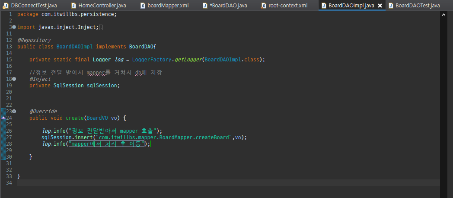The width and height of the screenshot is (453, 198).
Task: Expand the folded imports on line 3
Action: click(14, 27)
